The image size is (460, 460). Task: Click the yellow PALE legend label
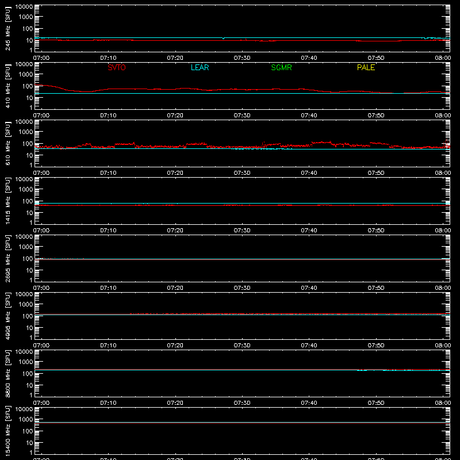366,67
